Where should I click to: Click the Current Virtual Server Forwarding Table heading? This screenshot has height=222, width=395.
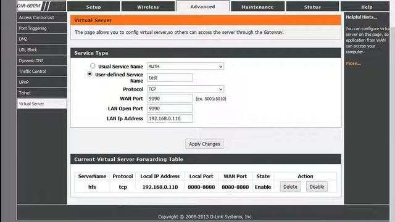tap(128, 159)
